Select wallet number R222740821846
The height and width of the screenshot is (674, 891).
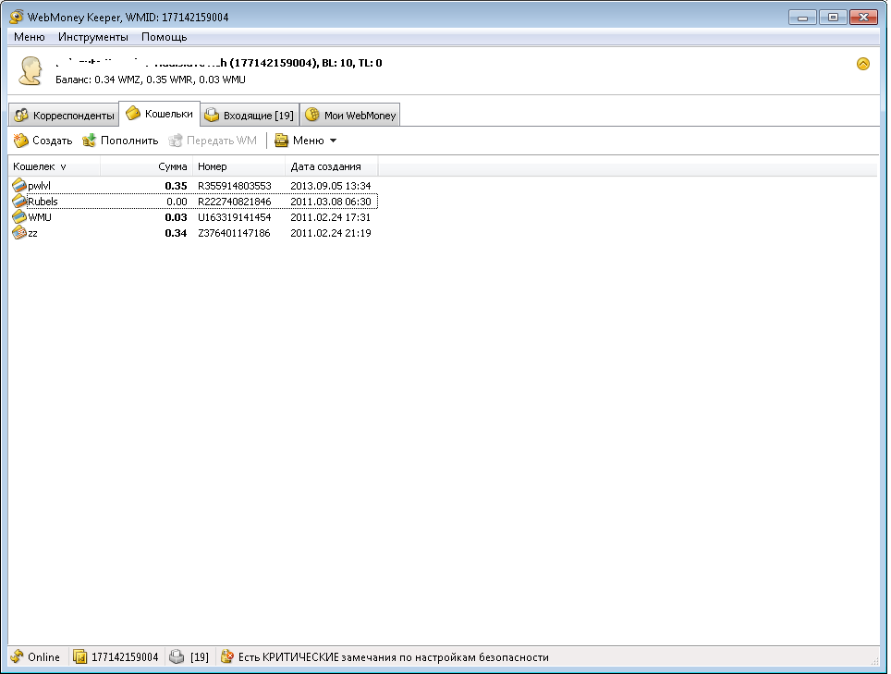pyautogui.click(x=234, y=202)
